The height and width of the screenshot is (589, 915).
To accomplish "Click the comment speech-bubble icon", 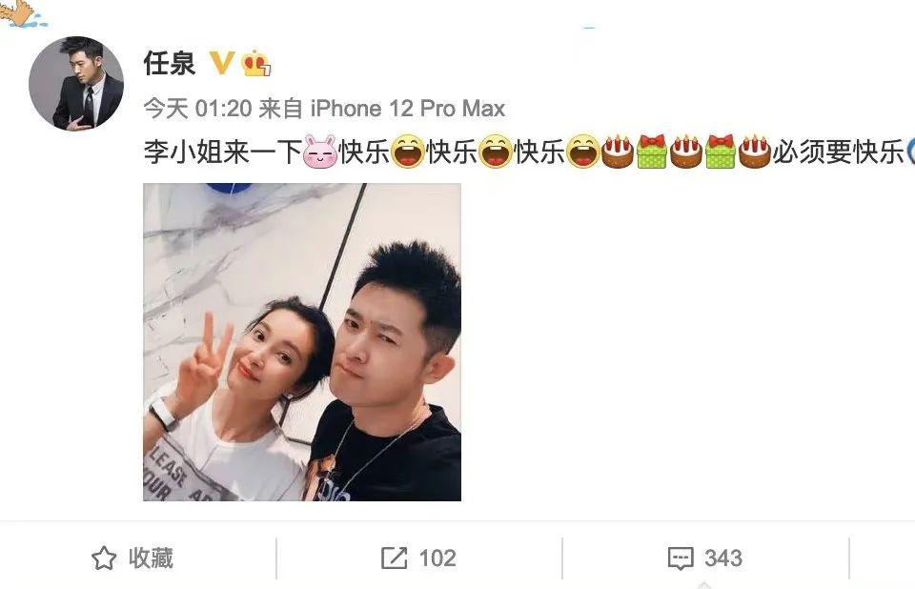I will (x=681, y=559).
